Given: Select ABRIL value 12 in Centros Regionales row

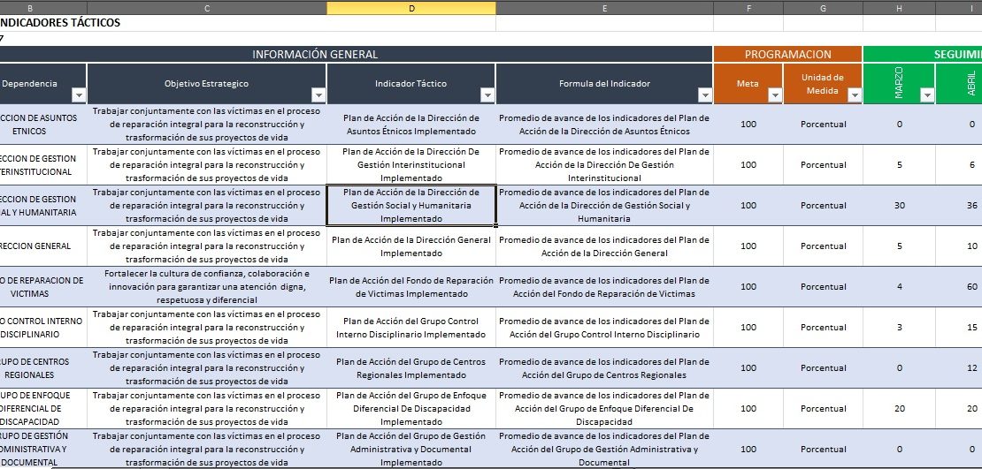Looking at the screenshot, I should [x=960, y=368].
